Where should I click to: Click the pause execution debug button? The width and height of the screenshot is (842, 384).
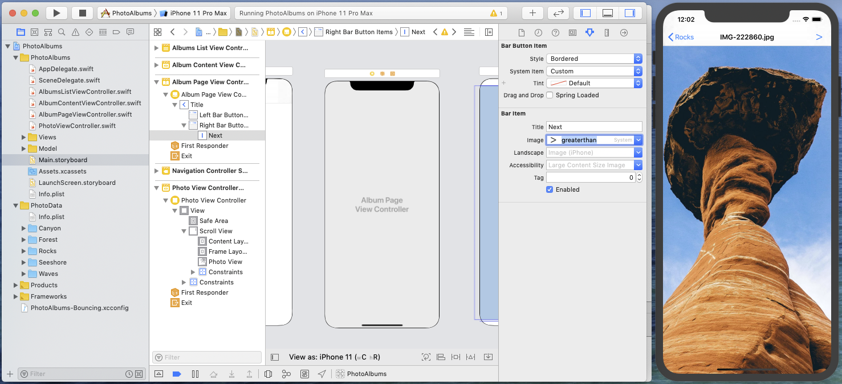(x=195, y=374)
